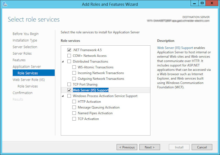This screenshot has width=220, height=155.
Task: Check the Distributed Transactions checkbox
Action: click(x=69, y=61)
